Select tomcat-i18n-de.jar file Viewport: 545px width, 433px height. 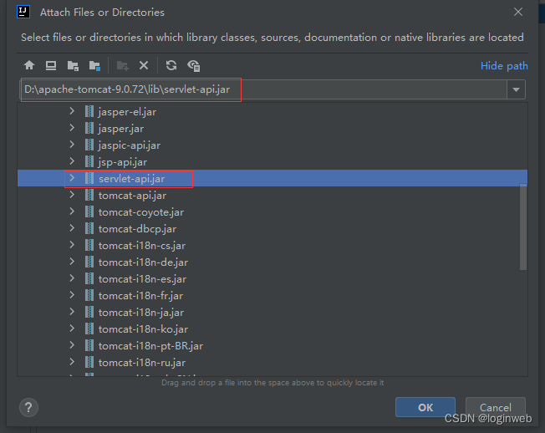tap(143, 262)
